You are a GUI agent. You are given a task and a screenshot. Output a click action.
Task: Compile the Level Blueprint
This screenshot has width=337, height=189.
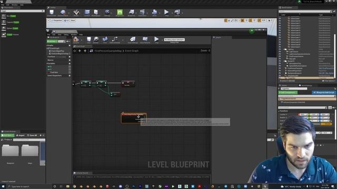click(x=76, y=40)
